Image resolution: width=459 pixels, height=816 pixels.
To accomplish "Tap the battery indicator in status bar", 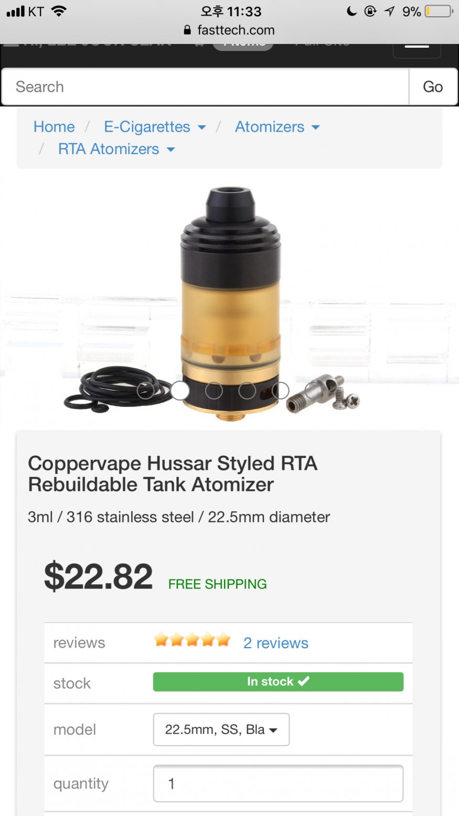I will tap(439, 12).
